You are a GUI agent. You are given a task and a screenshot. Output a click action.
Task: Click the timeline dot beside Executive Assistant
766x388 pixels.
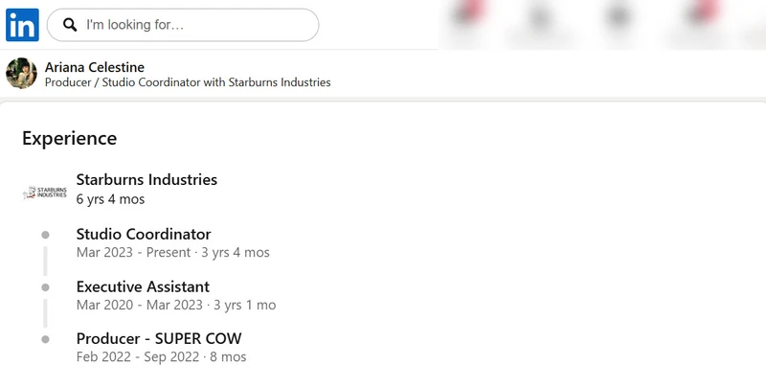(x=45, y=287)
